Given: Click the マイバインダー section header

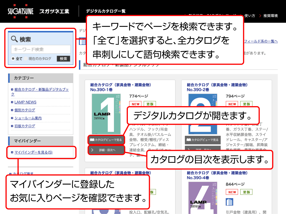Looking at the screenshot, I should [41, 141].
